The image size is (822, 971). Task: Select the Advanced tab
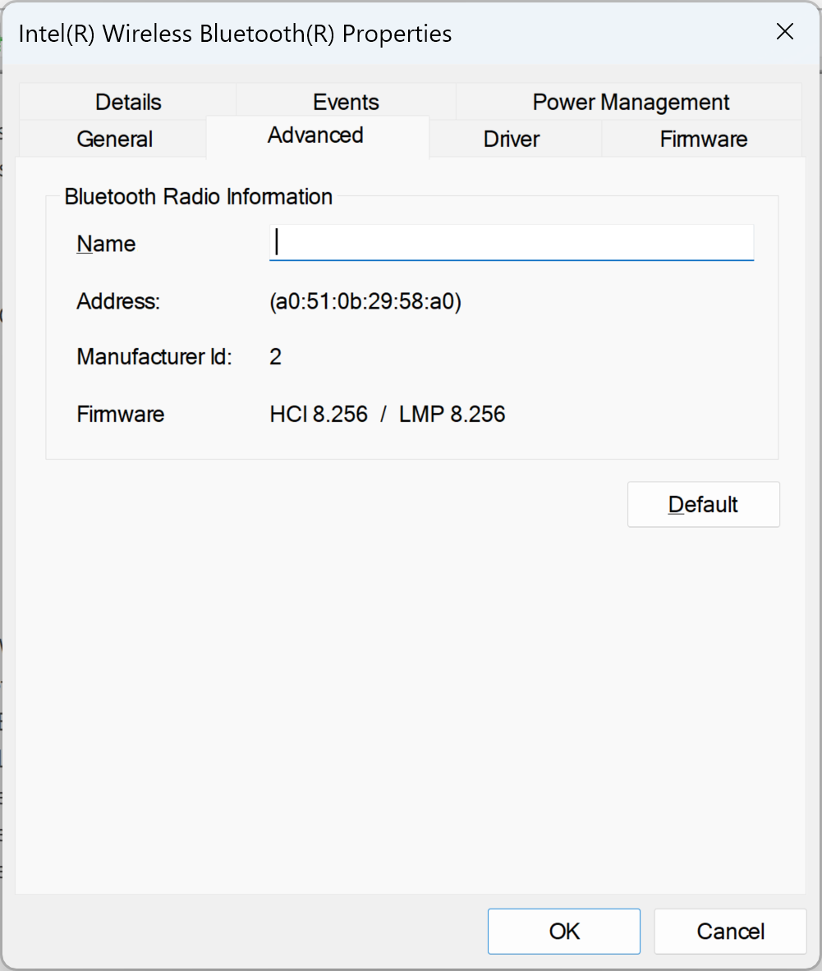click(x=316, y=135)
